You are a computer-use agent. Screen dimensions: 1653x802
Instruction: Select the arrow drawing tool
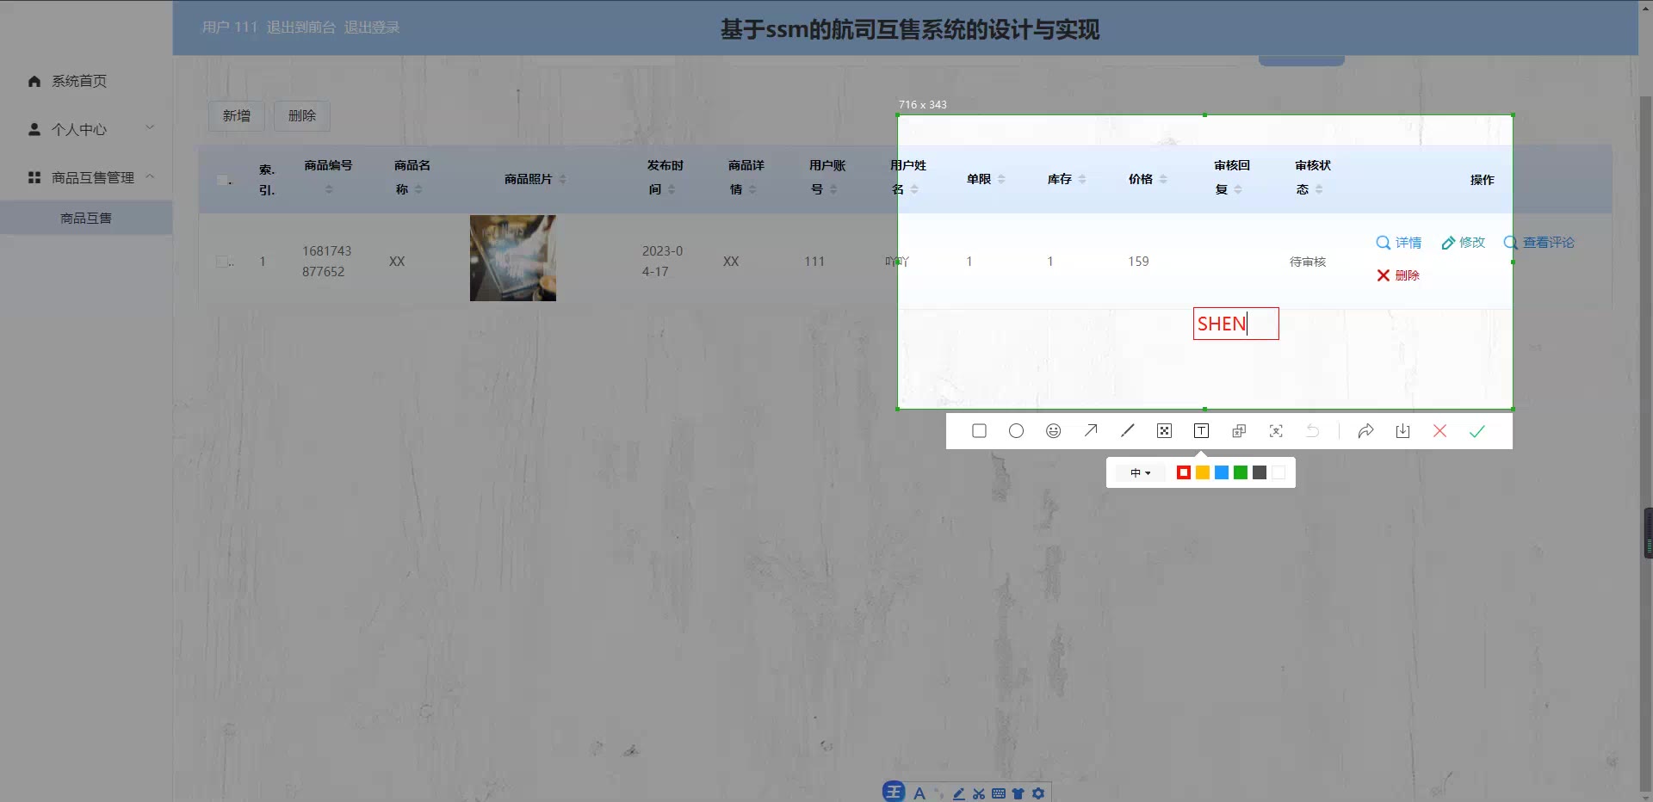pyautogui.click(x=1091, y=431)
